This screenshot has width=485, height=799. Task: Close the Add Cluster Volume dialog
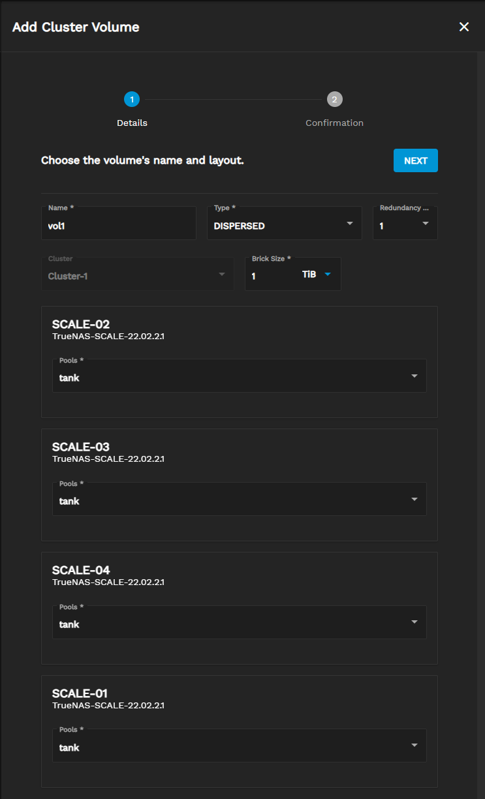[464, 27]
